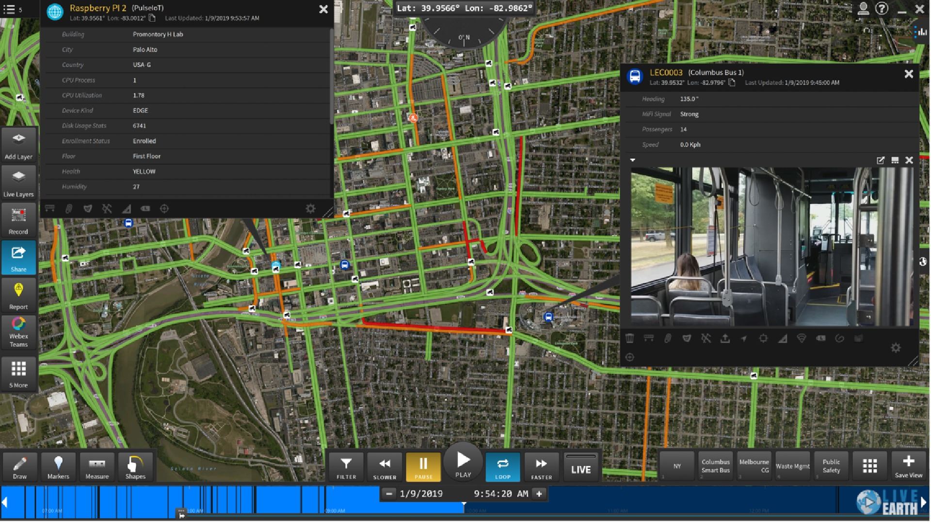931x523 pixels.
Task: Click left arrow at timeline start
Action: [5, 503]
